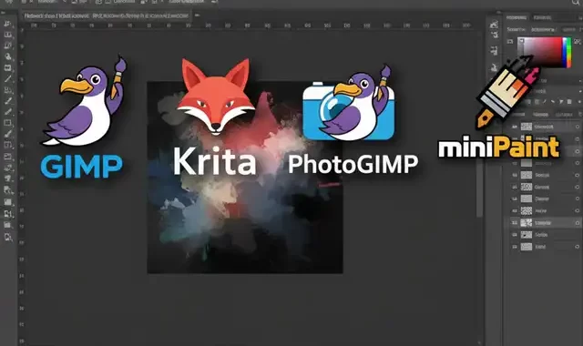Click the purple GIMP bird mascot logo

pos(85,100)
